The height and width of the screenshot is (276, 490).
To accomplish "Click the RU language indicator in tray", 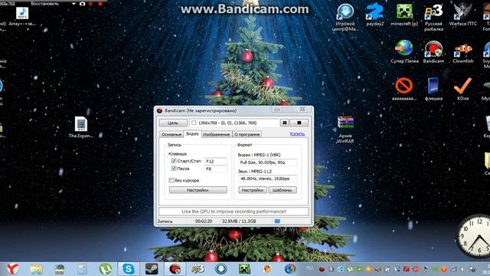I will [x=309, y=268].
